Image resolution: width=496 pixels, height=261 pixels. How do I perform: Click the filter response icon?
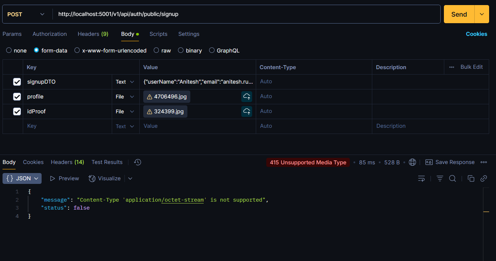440,178
